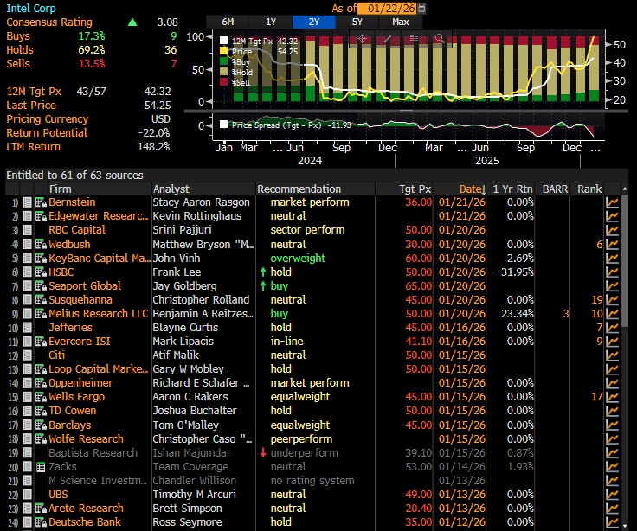This screenshot has height=531, width=637.
Task: Activate the crosshair tool on chart toolbar
Action: pyautogui.click(x=363, y=39)
